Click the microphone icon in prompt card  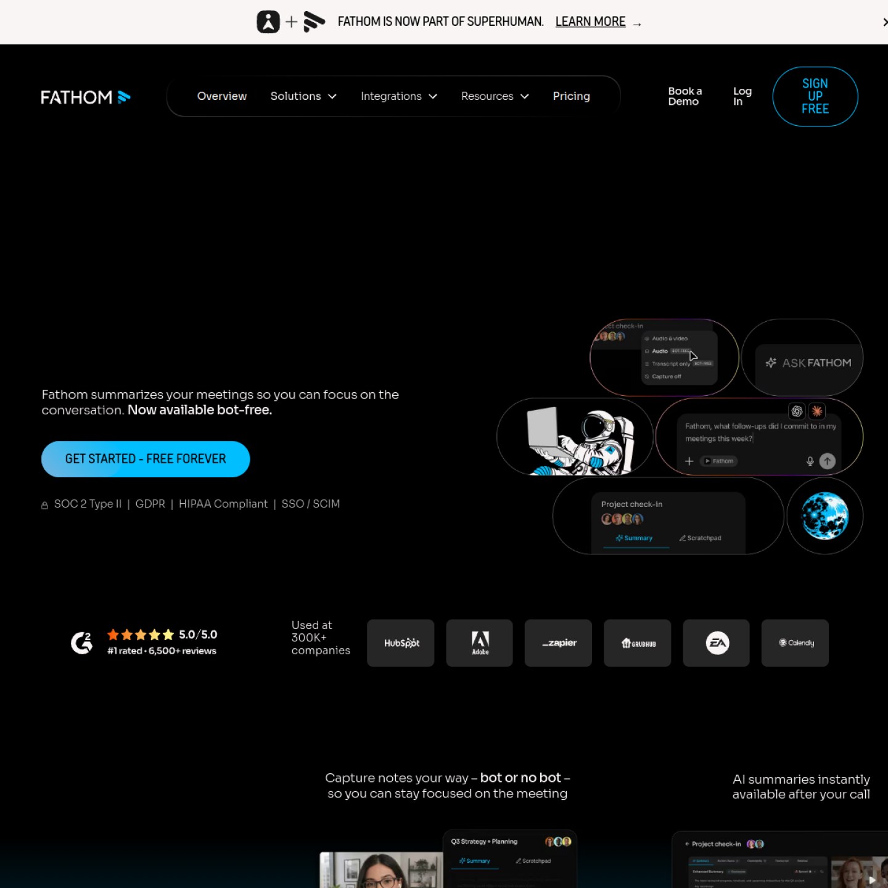(810, 461)
